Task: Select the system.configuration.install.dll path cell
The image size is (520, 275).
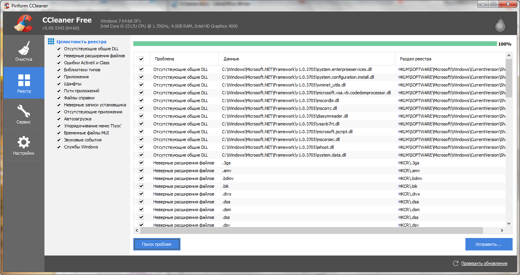Action: click(298, 77)
